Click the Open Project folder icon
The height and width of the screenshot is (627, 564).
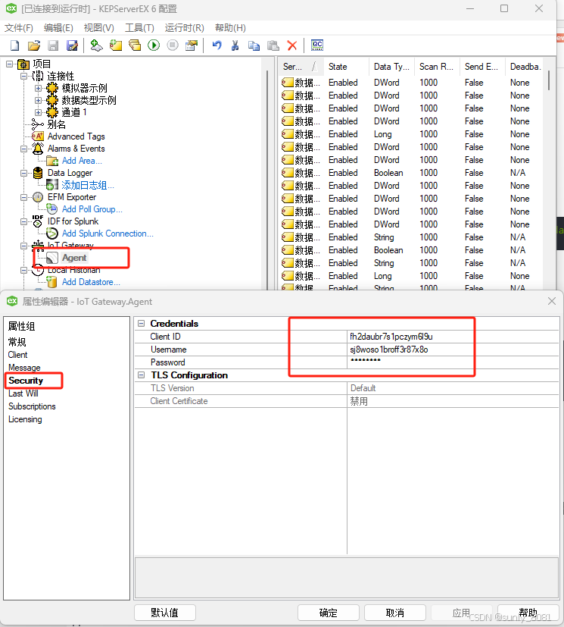34,45
